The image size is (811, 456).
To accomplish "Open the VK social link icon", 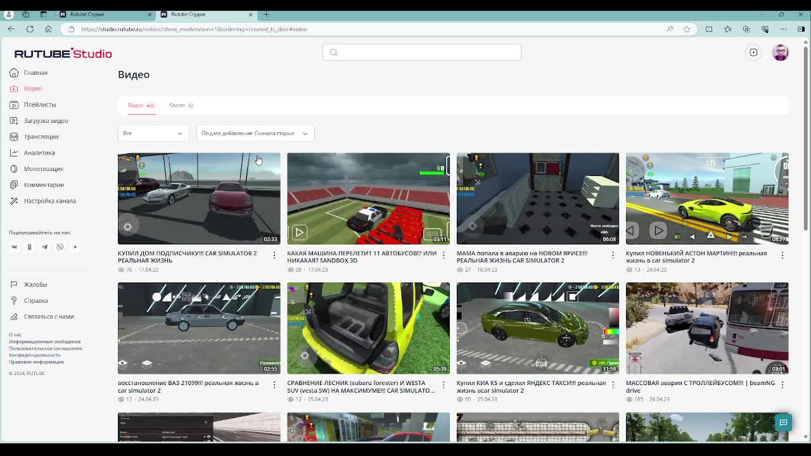I will click(x=14, y=247).
